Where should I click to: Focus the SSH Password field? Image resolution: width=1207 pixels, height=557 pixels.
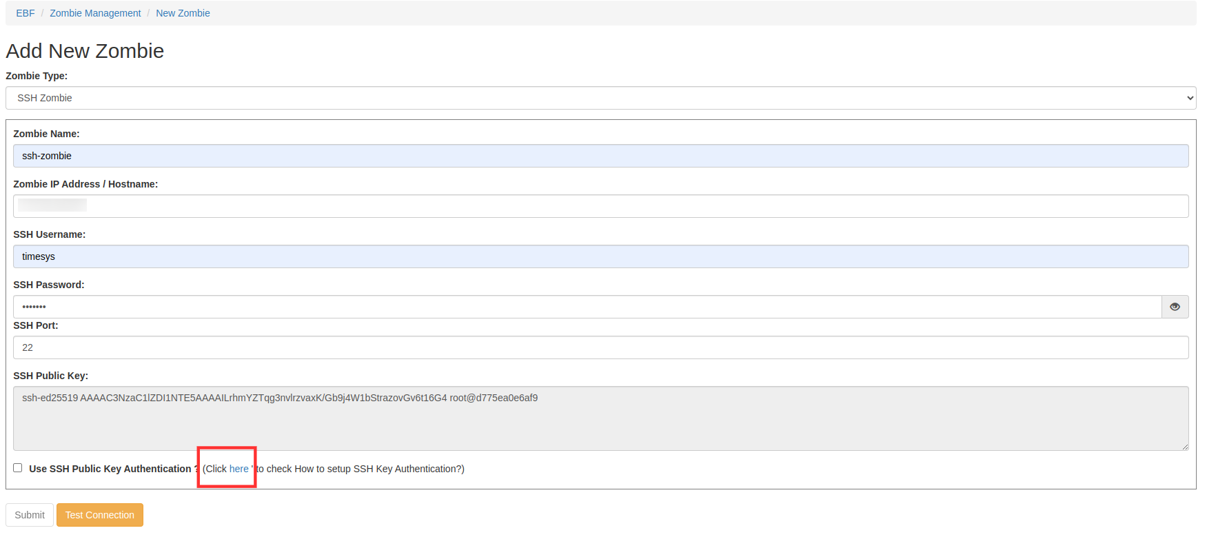(x=587, y=307)
